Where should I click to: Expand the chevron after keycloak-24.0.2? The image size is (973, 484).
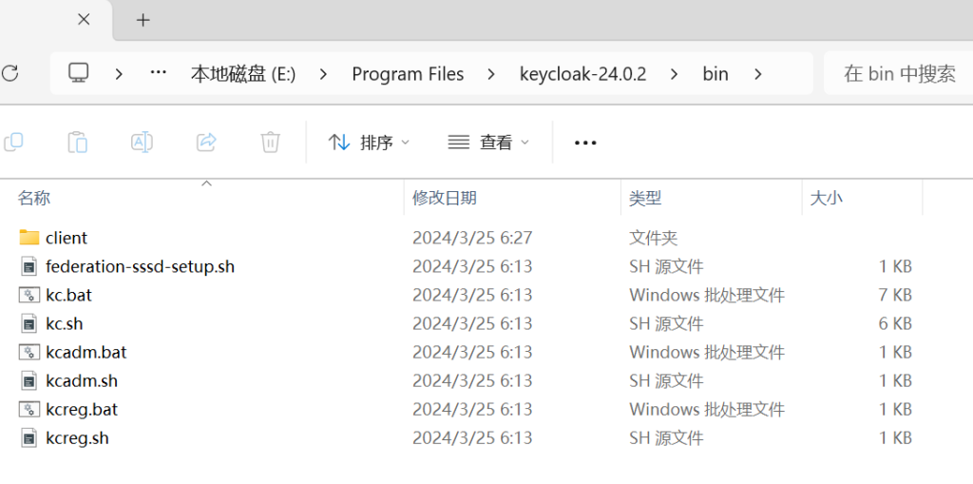coord(674,74)
